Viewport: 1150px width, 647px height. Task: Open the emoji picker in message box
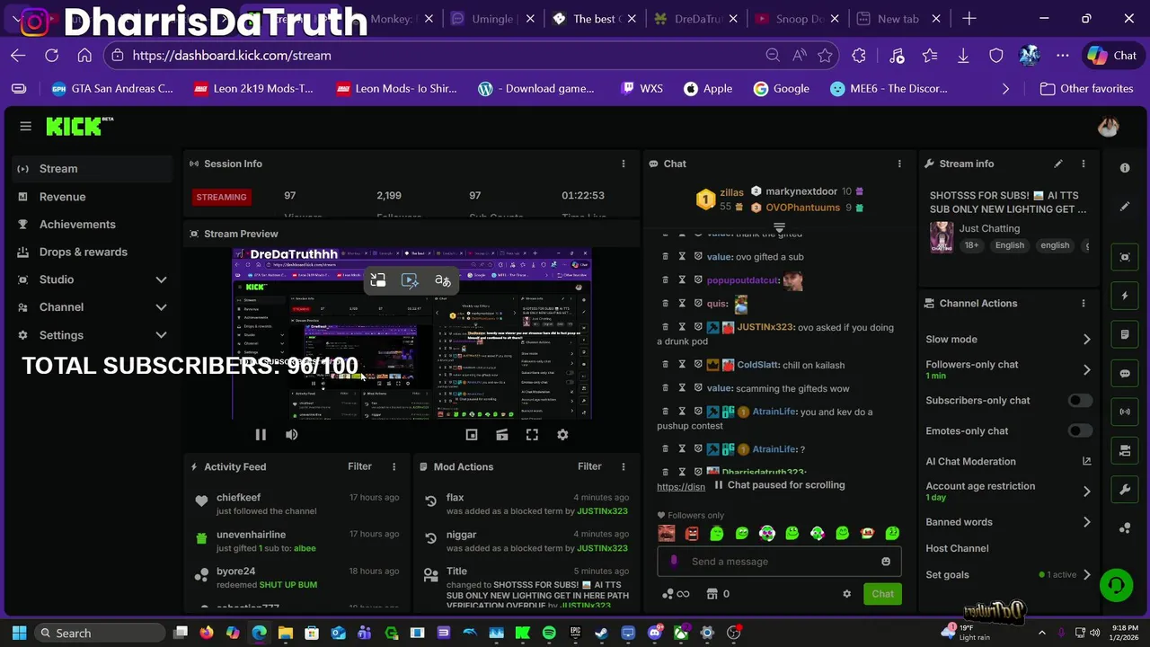coord(886,562)
